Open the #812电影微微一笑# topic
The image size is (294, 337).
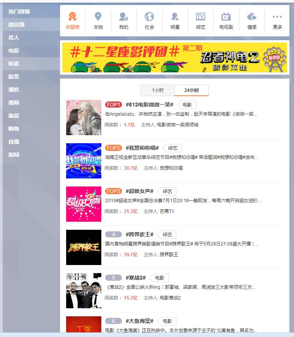pos(149,105)
